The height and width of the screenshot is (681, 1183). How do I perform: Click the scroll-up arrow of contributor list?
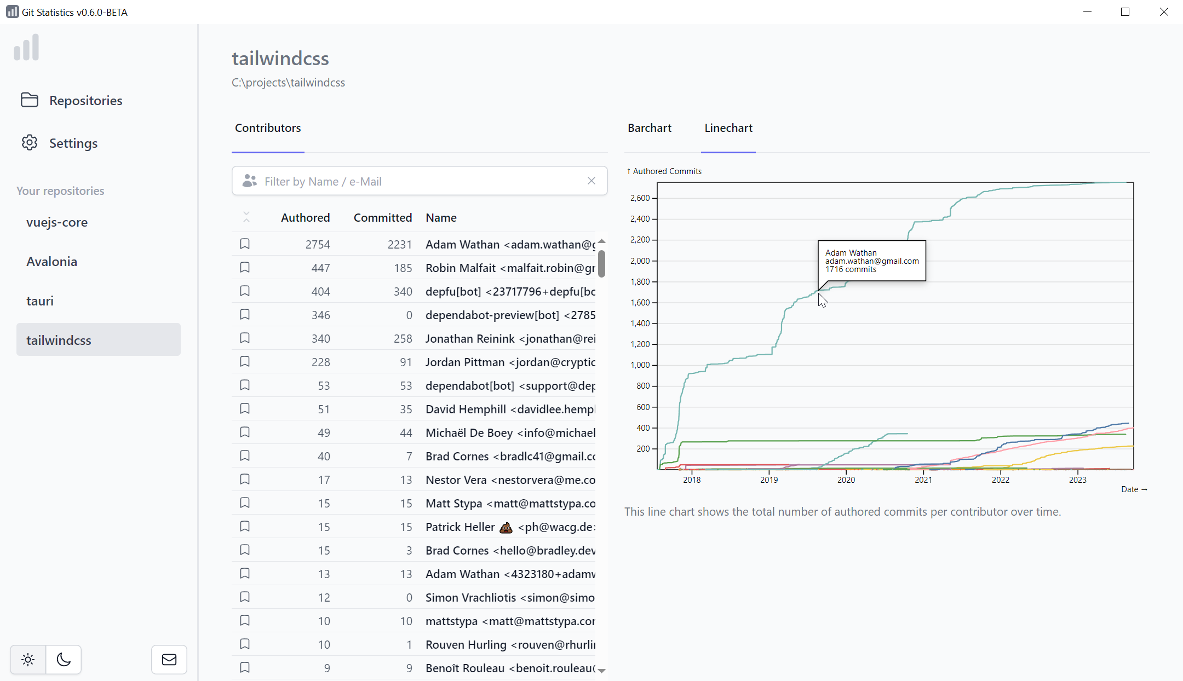pyautogui.click(x=601, y=241)
